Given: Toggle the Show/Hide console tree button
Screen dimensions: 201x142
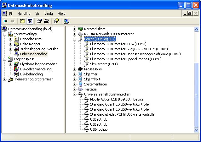Looking at the screenshot, I should pyautogui.click(x=30, y=21).
